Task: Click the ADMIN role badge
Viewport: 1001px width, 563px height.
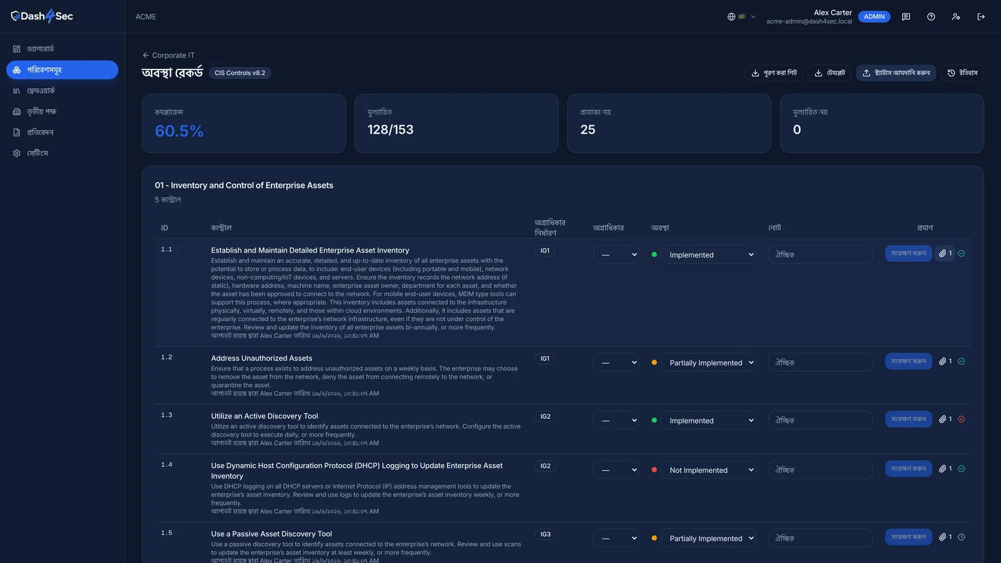Action: pos(874,17)
